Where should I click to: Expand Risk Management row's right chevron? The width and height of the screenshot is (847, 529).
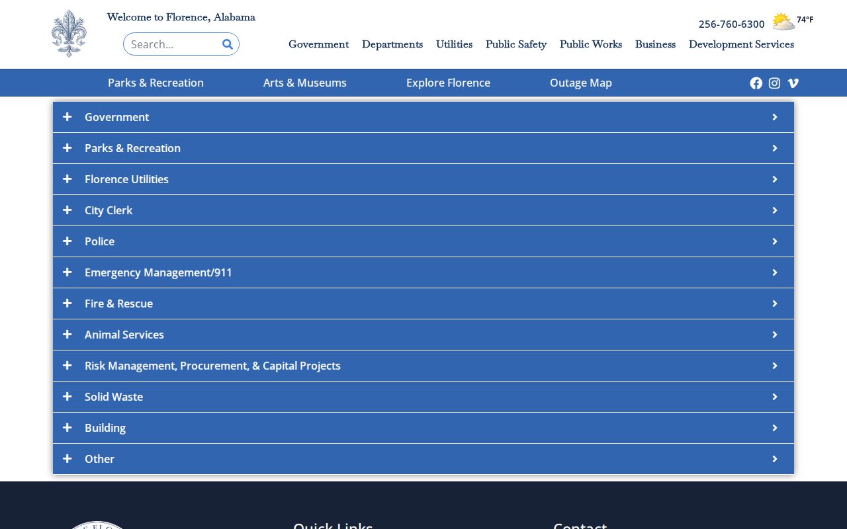[774, 366]
